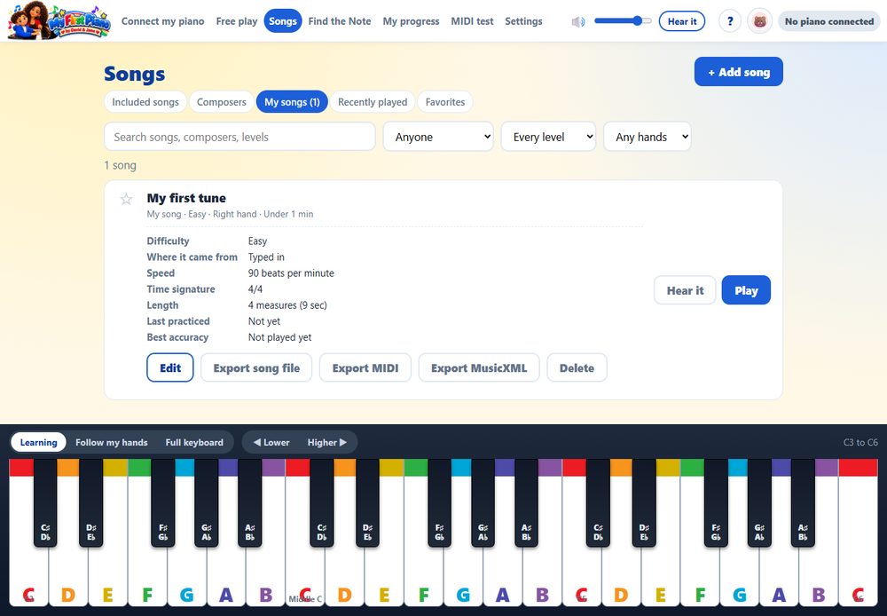The width and height of the screenshot is (887, 616).
Task: Click Export MusicXML
Action: coord(479,368)
